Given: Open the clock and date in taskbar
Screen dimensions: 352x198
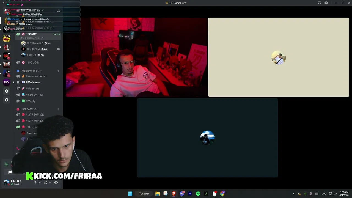Looking at the screenshot, I should point(344,194).
